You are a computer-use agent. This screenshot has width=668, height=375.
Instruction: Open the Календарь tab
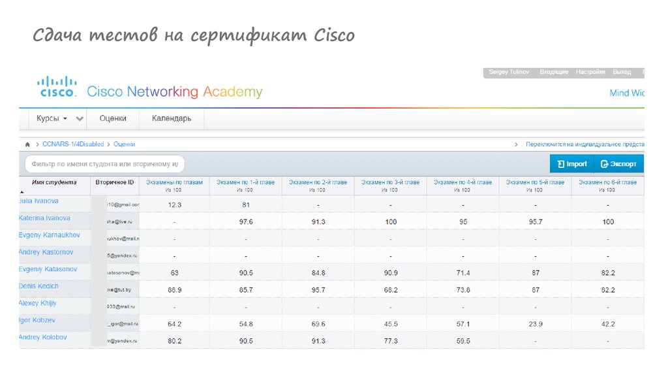[x=172, y=118]
